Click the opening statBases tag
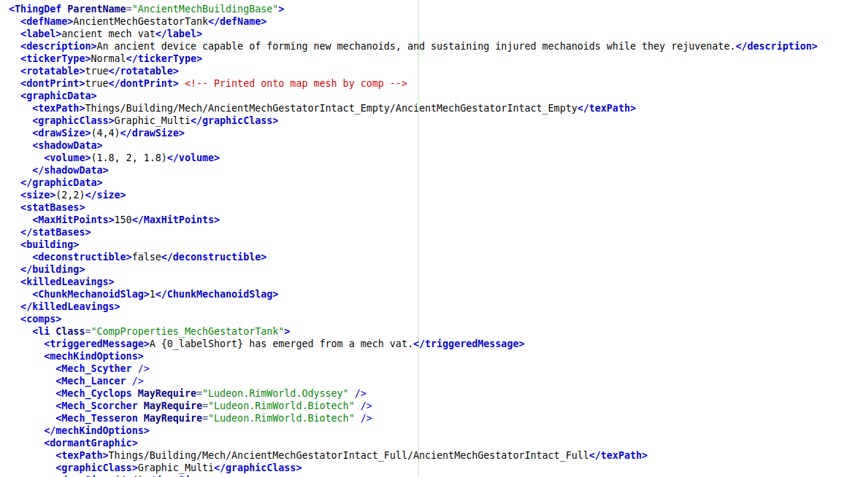 53,207
